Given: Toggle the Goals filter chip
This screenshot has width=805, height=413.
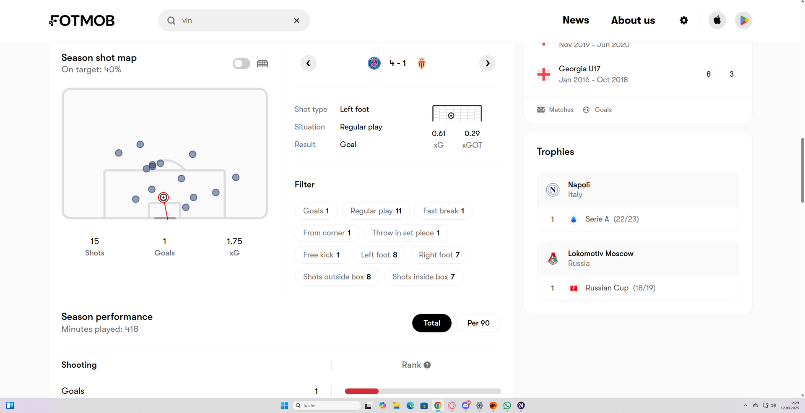Looking at the screenshot, I should coord(316,211).
